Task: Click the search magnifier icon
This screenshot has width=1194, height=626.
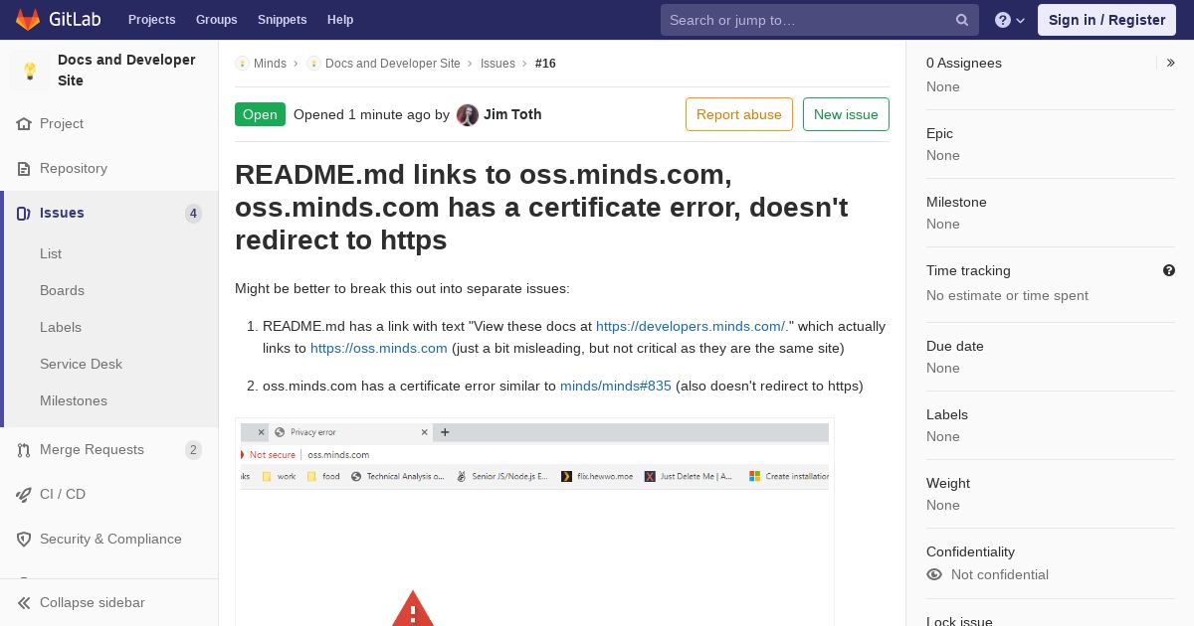Action: 962,20
